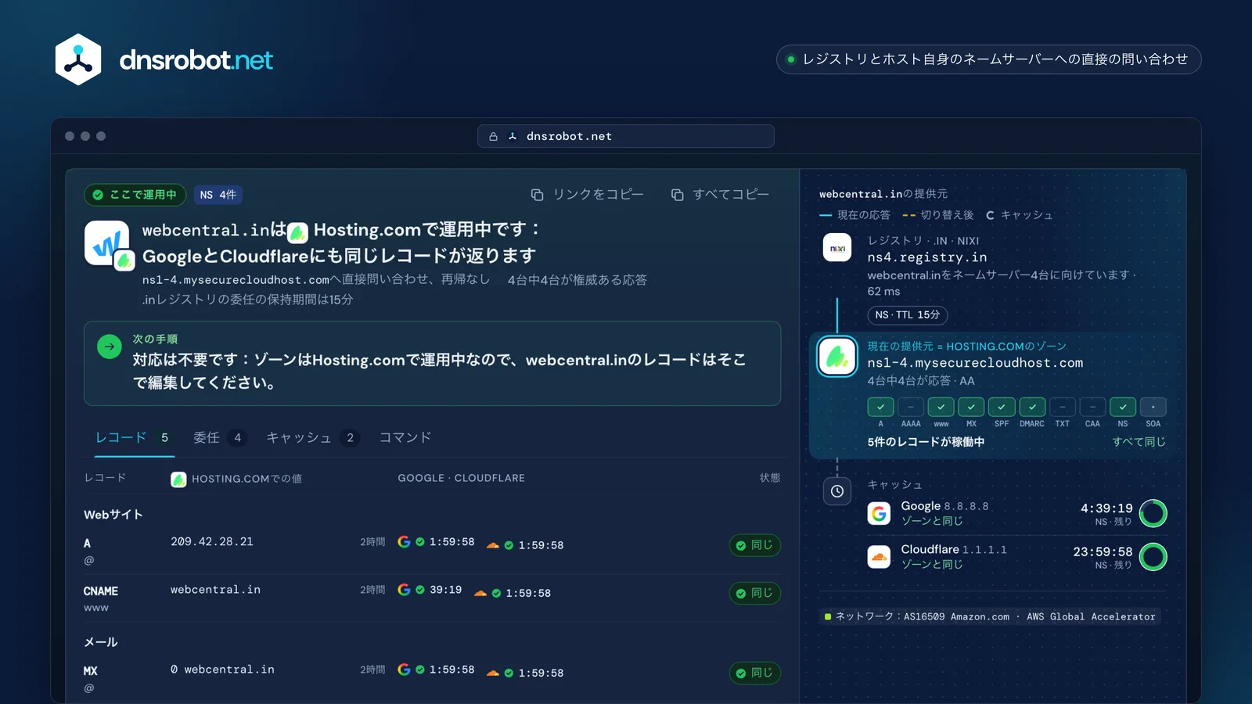Click the Google icon in the A record row
The image size is (1252, 704).
(x=404, y=541)
